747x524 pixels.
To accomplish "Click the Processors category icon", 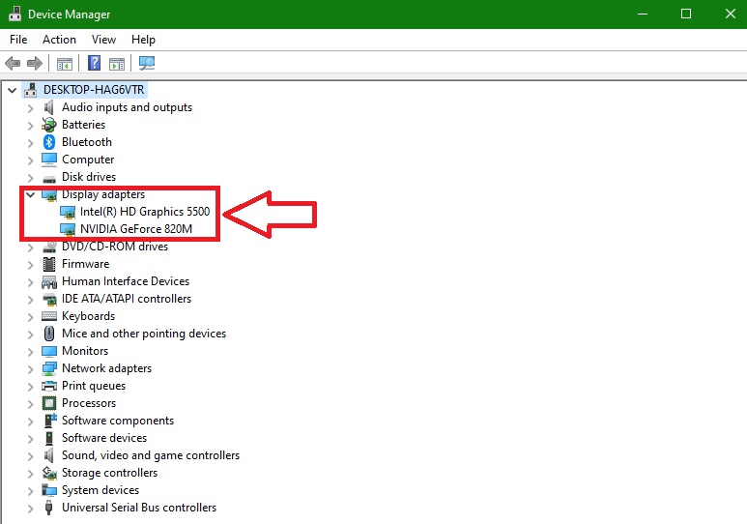I will pyautogui.click(x=49, y=403).
